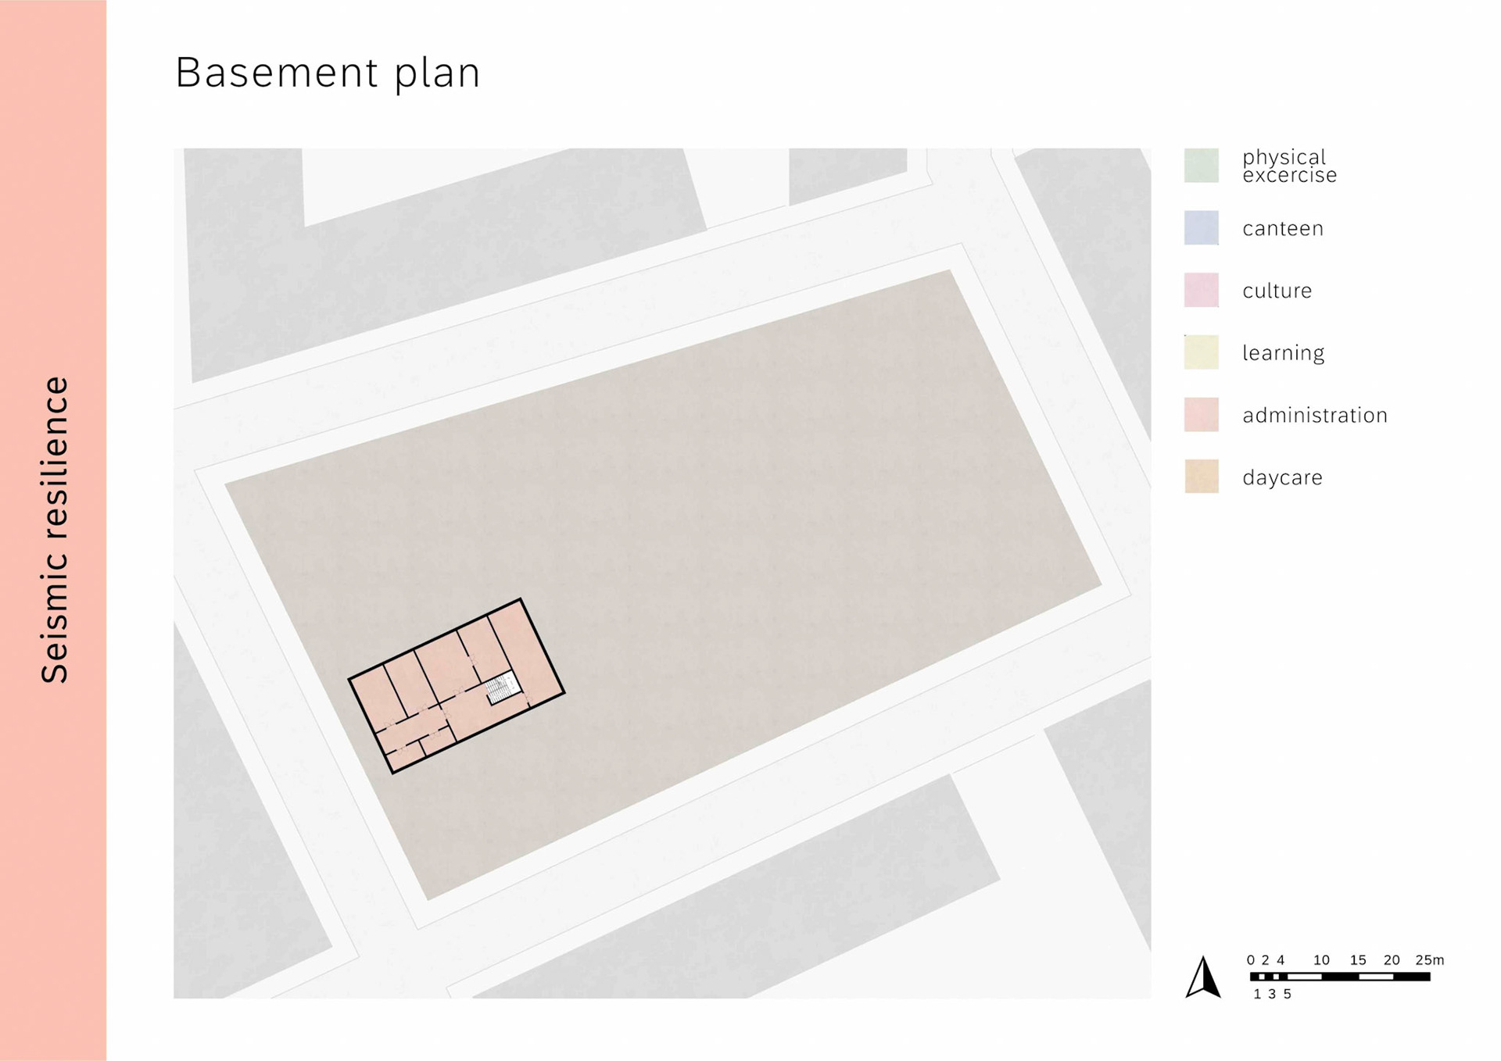Select the green physical exercise swatch
The width and height of the screenshot is (1501, 1061).
[x=1202, y=166]
